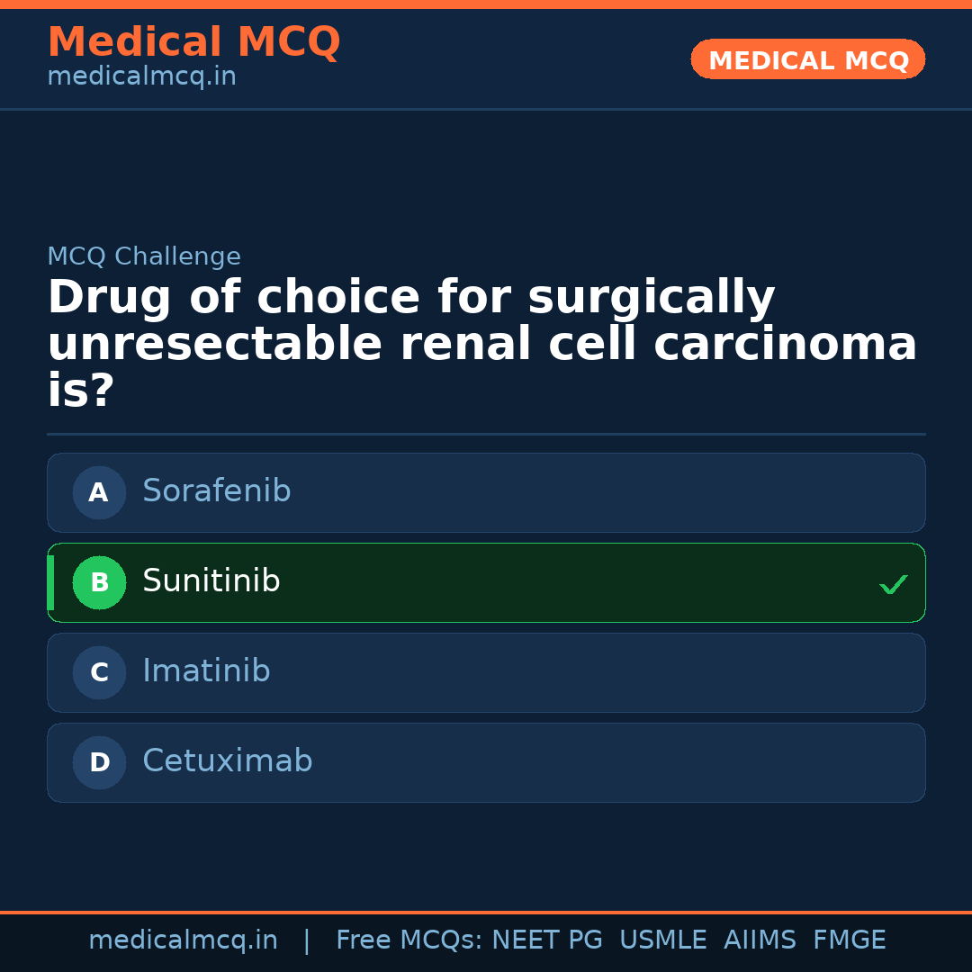This screenshot has height=972, width=972.
Task: Click FMGE in the footer
Action: (x=850, y=940)
